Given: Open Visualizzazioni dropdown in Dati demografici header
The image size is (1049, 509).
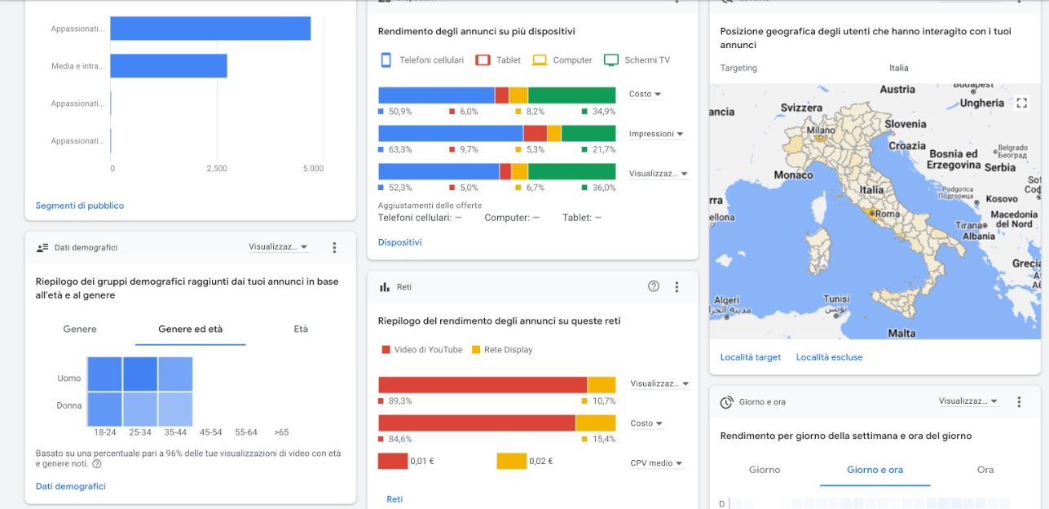Looking at the screenshot, I should [x=279, y=246].
